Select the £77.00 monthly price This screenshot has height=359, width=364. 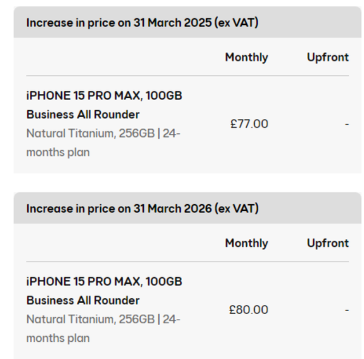coord(249,124)
